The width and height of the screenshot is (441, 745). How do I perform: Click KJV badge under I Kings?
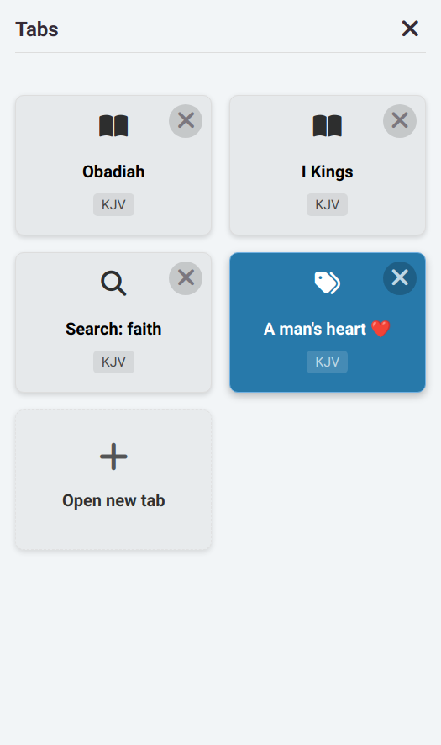pos(327,205)
